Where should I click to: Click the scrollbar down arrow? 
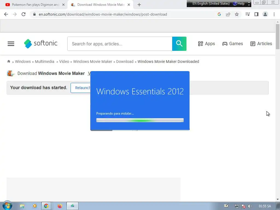click(x=278, y=199)
